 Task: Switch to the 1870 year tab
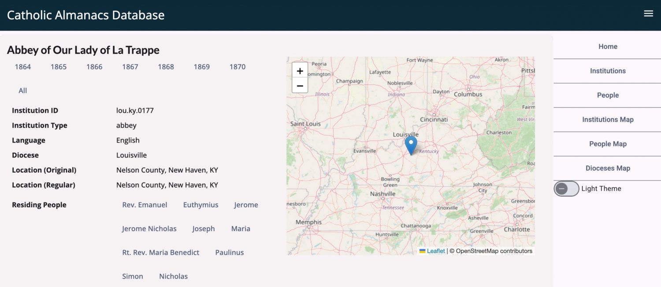coord(237,67)
